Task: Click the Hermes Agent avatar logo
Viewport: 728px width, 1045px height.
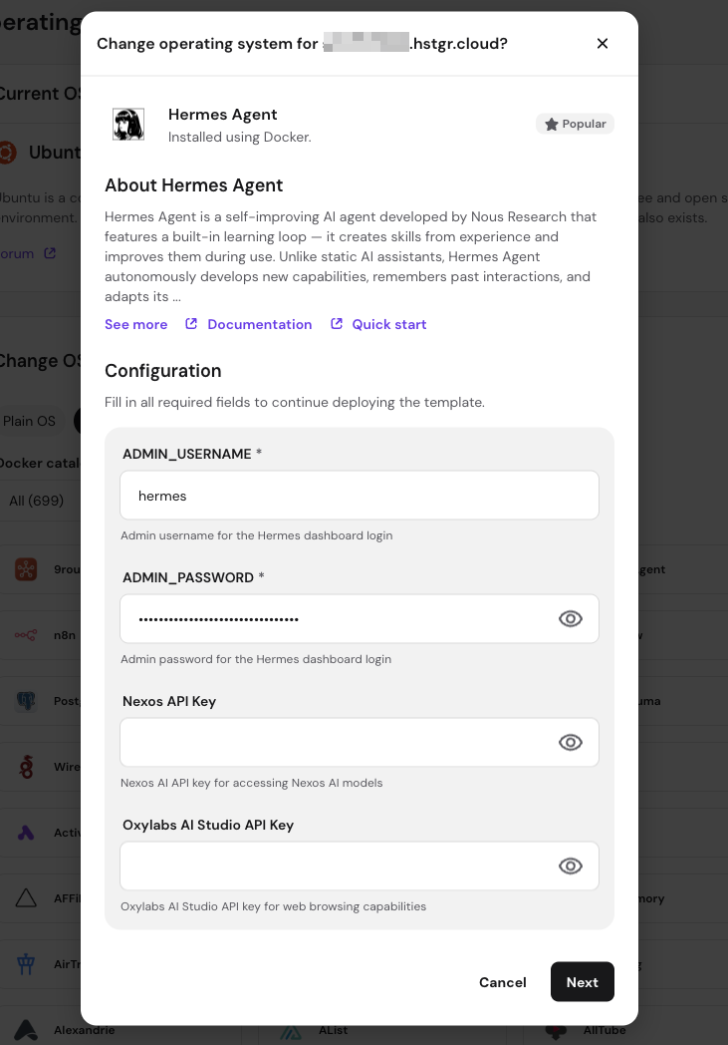Action: pos(128,125)
